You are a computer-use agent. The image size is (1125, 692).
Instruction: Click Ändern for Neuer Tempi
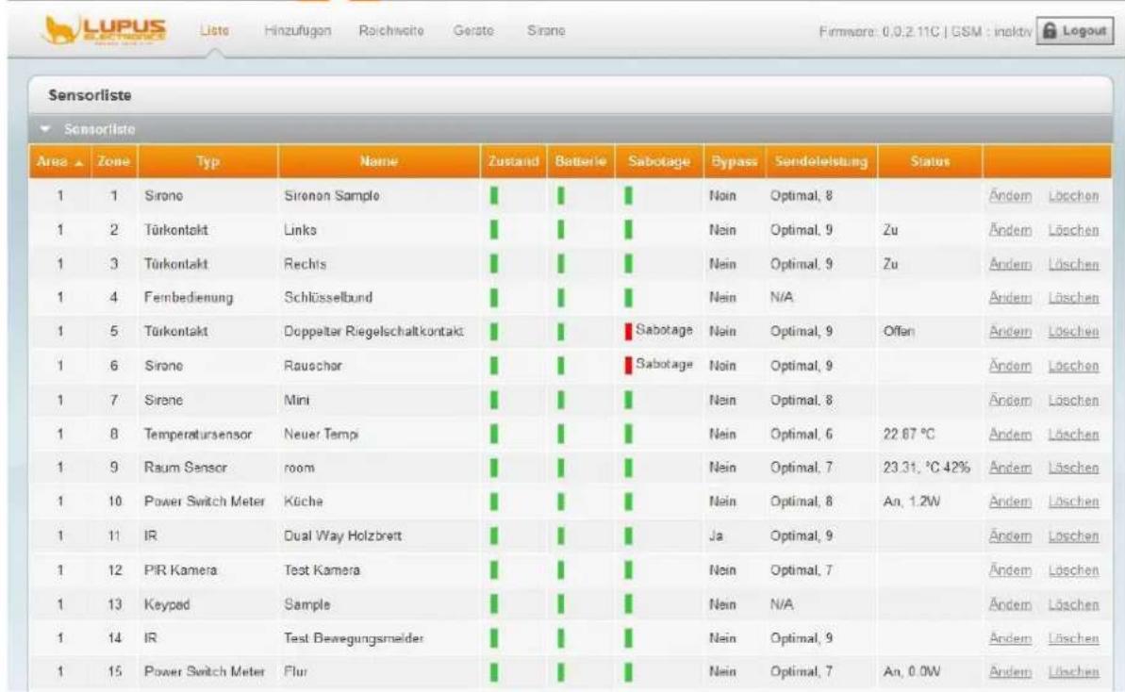pos(1010,434)
